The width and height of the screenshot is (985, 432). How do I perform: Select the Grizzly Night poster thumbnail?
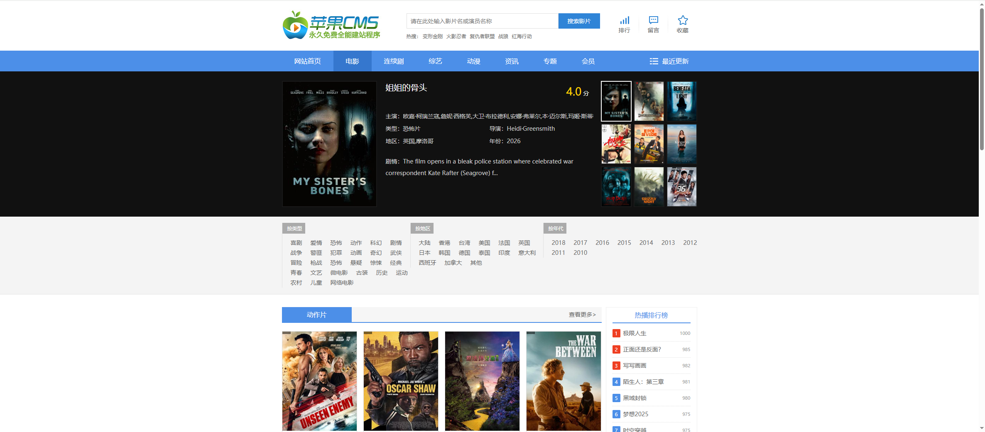coord(649,187)
